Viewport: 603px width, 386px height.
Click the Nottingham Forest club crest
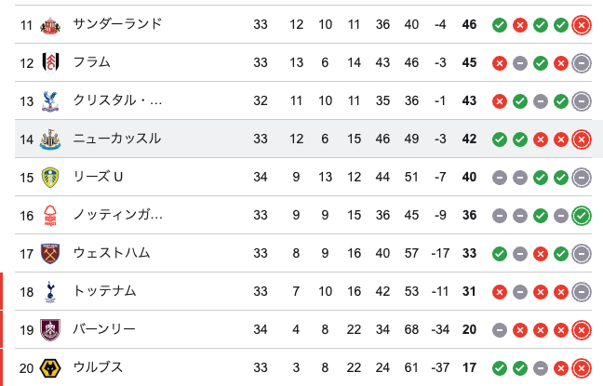click(50, 216)
